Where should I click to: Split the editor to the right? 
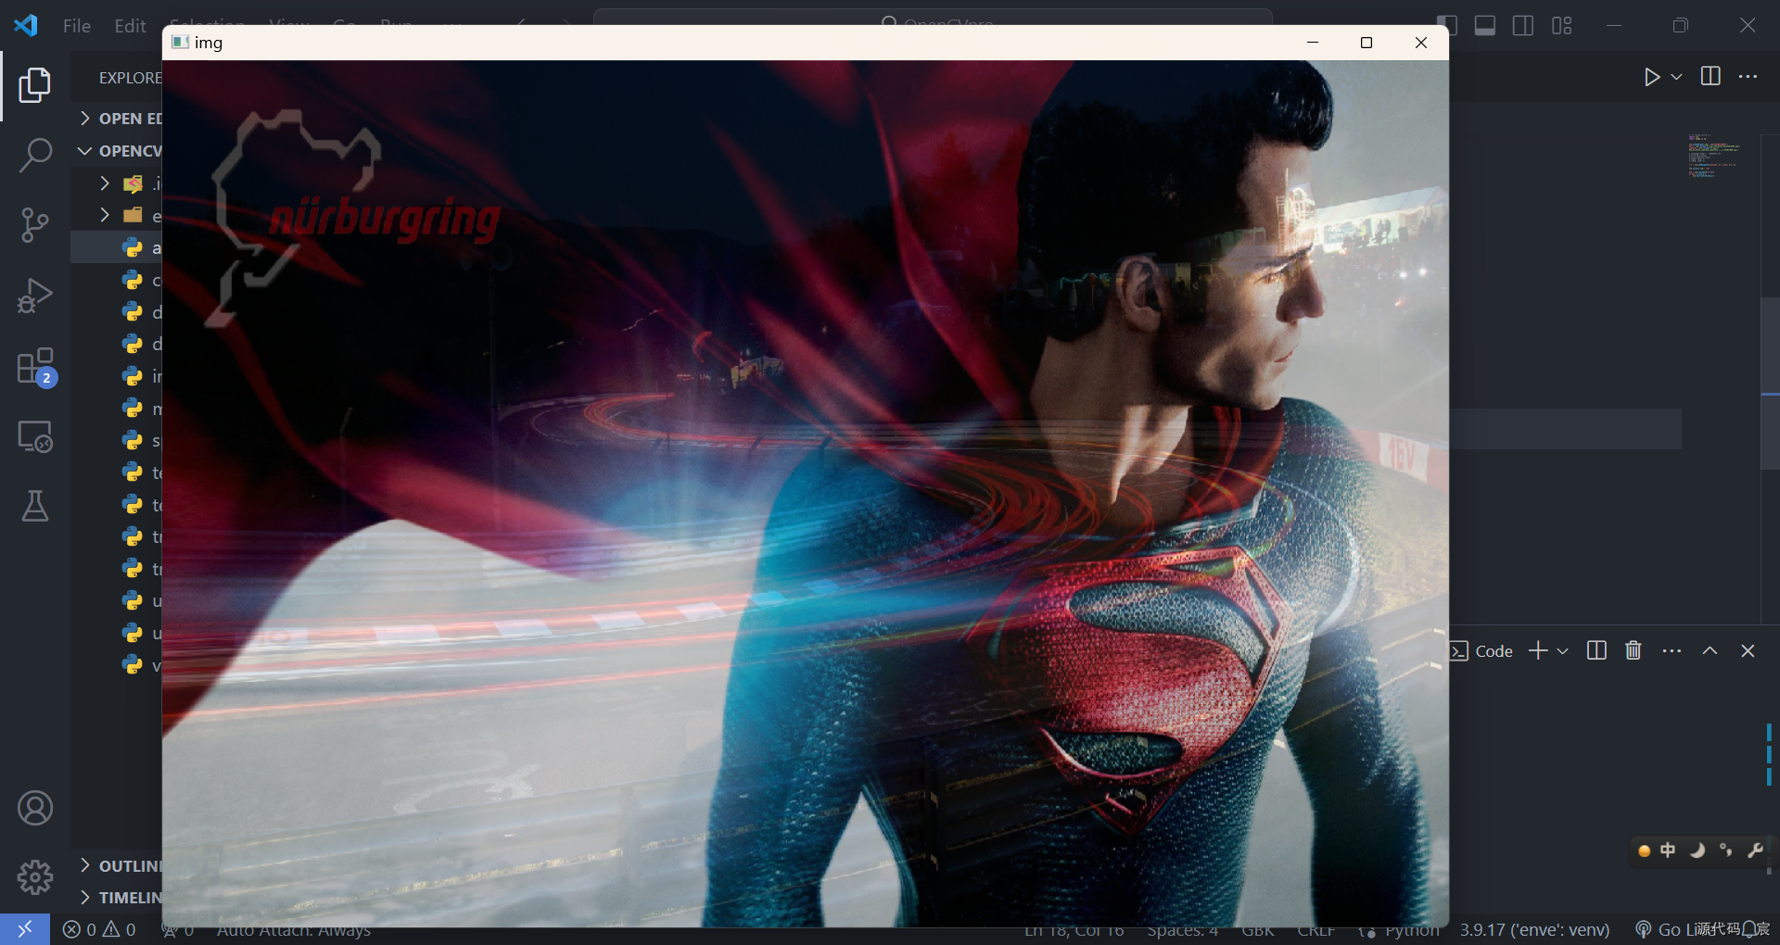pyautogui.click(x=1710, y=77)
